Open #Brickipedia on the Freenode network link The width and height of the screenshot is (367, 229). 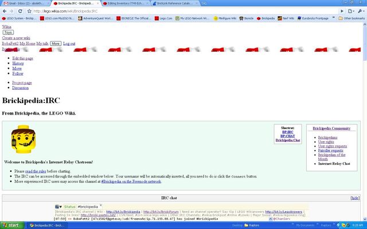tap(131, 181)
